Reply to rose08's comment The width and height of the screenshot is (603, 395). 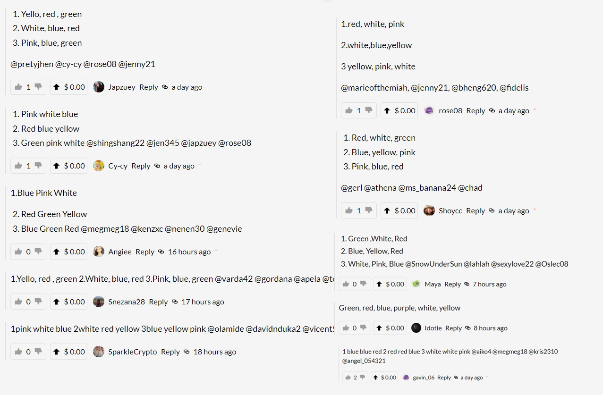(x=476, y=110)
